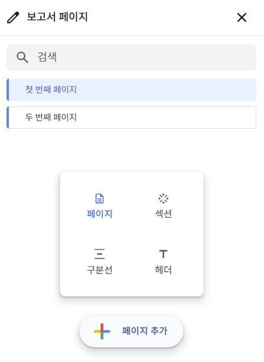
Task: Click the blue document page icon
Action: (x=100, y=198)
